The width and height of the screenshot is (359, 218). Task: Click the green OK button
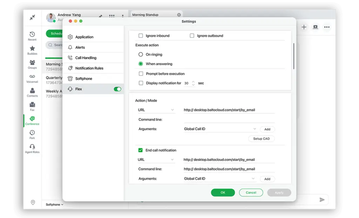pyautogui.click(x=223, y=192)
